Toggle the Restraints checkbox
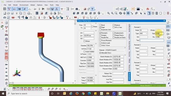This screenshot has height=96, width=171. (x=100, y=33)
